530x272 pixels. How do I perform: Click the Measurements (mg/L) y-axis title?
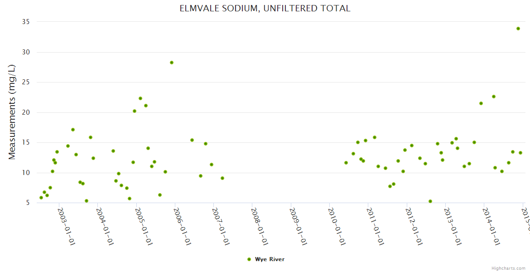click(x=12, y=112)
